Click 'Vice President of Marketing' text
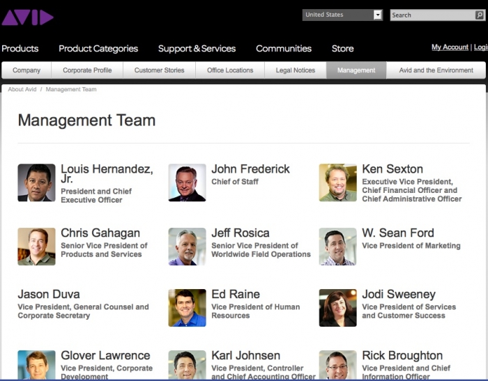 (x=411, y=245)
